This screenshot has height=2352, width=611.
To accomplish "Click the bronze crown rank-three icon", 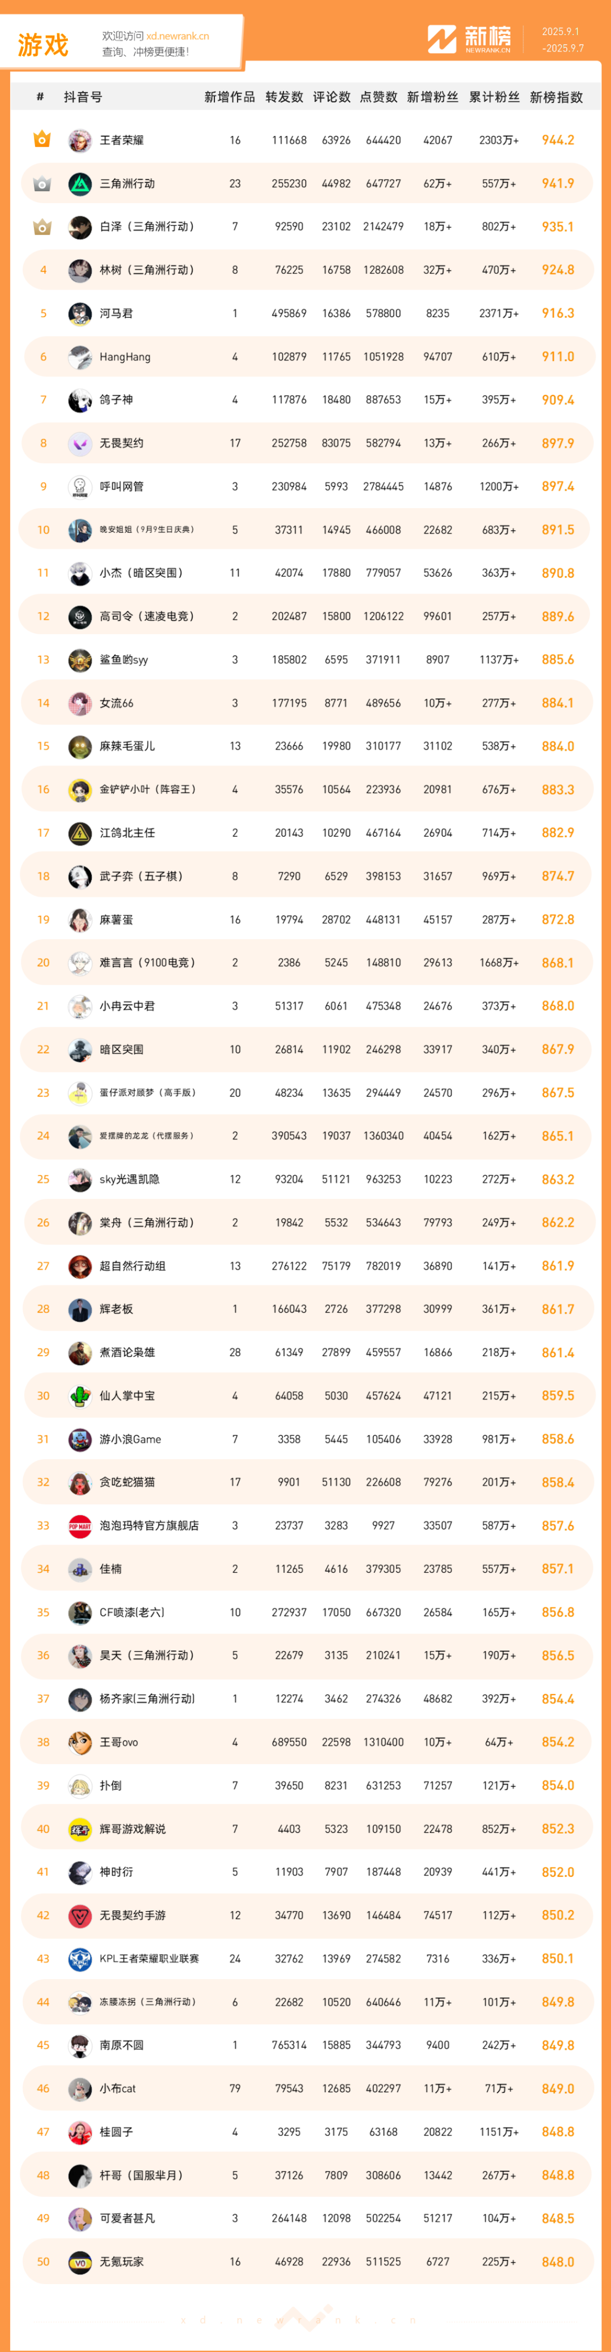I will coord(42,226).
